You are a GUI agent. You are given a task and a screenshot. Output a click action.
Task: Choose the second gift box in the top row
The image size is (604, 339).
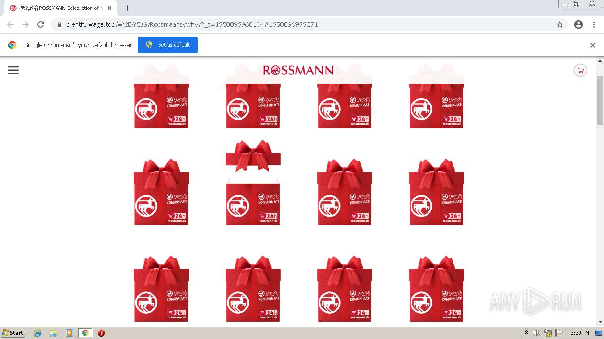click(x=253, y=96)
